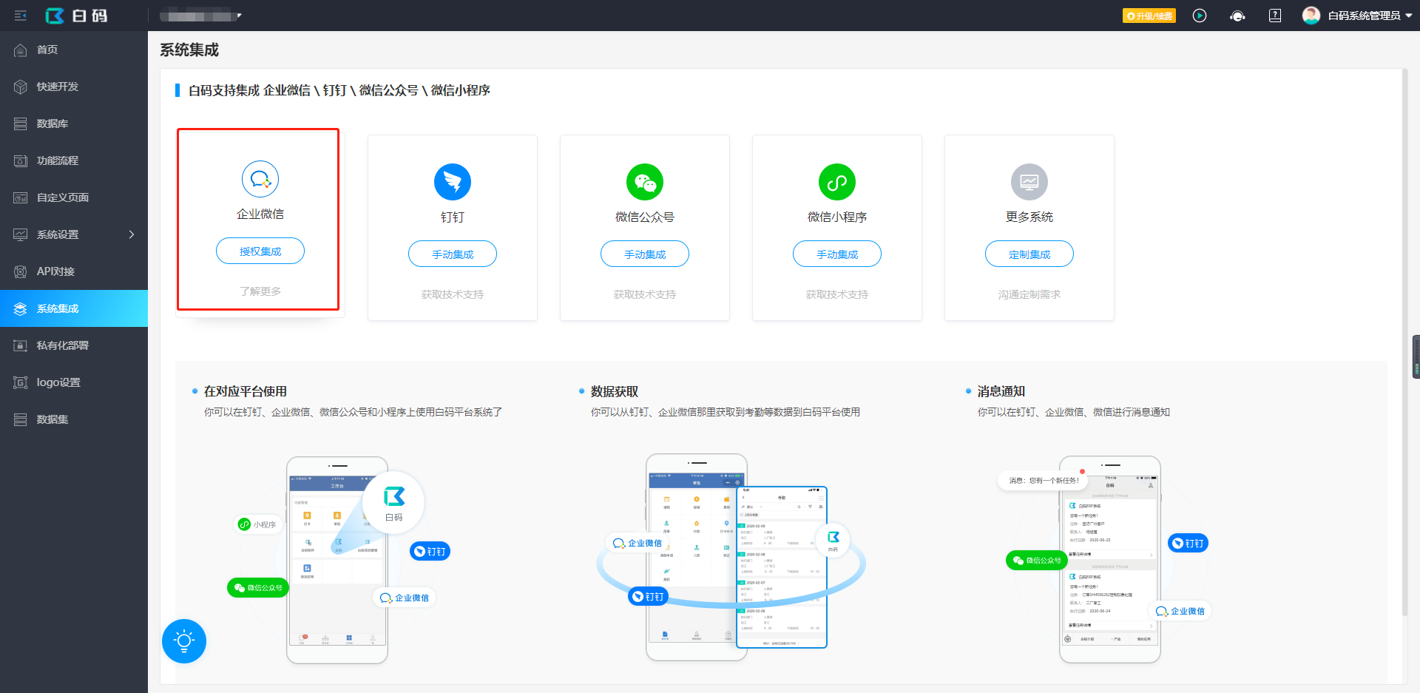This screenshot has height=693, width=1420.
Task: Open 自定义页面 in the sidebar
Action: pos(74,197)
